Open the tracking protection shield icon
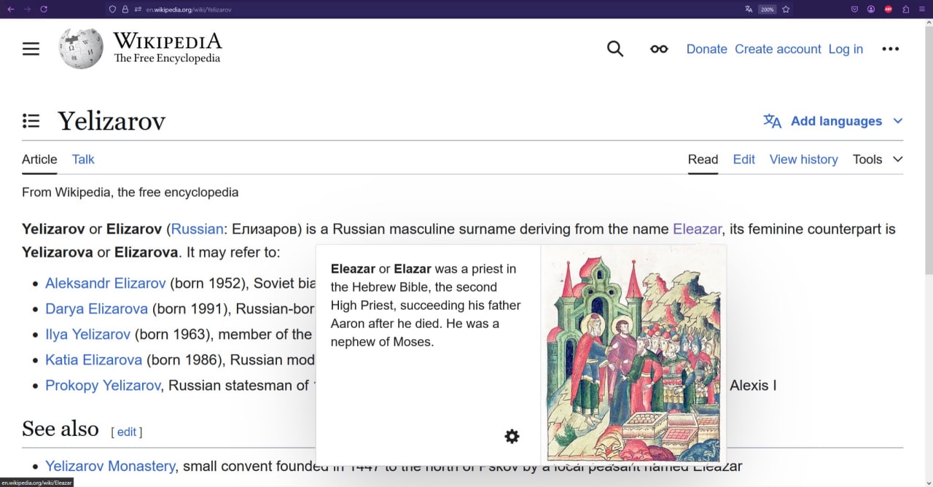933x487 pixels. click(x=112, y=9)
